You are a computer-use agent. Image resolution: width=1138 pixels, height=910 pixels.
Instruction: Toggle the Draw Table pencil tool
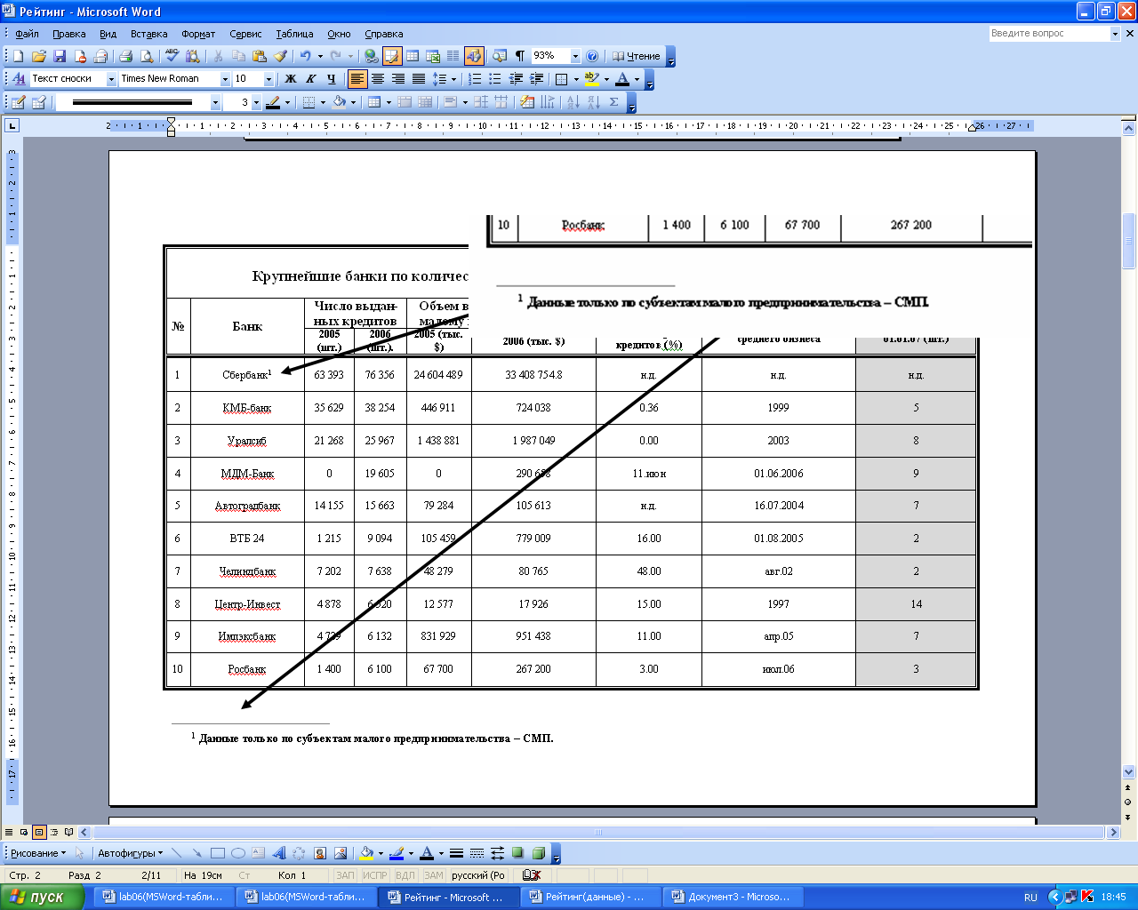(18, 102)
